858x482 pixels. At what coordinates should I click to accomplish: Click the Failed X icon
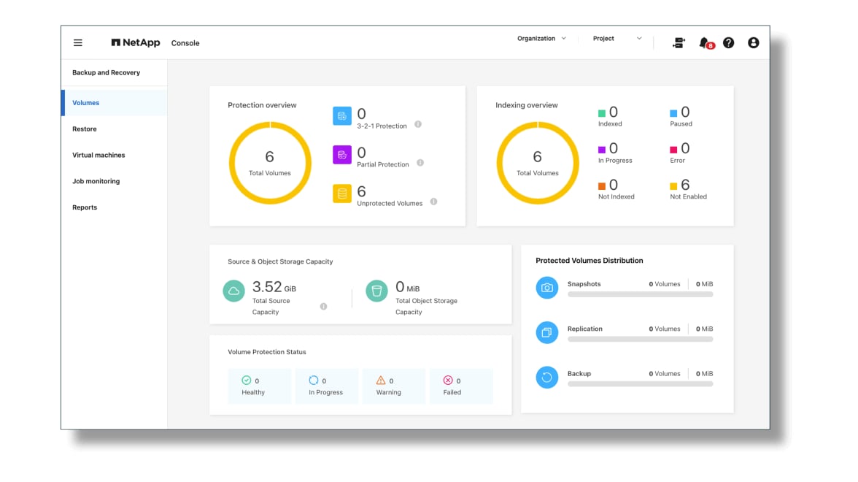[448, 380]
